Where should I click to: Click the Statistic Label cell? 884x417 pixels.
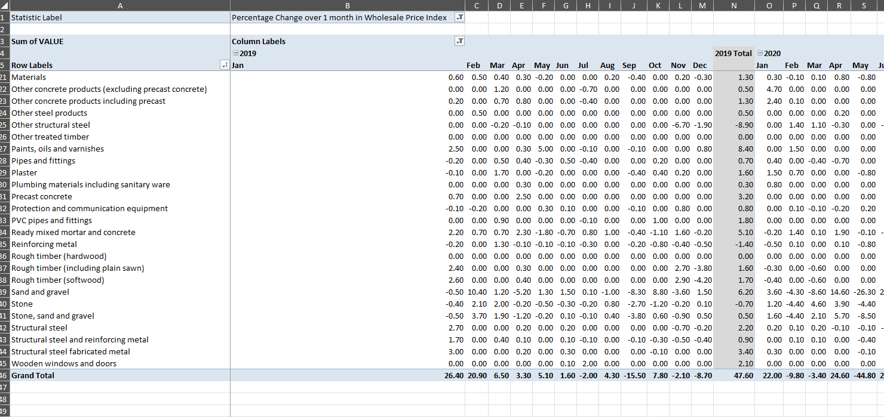[x=119, y=17]
